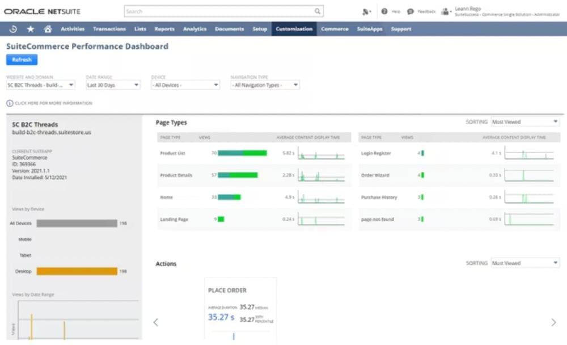Click the Views by Date Range chart

click(x=78, y=320)
